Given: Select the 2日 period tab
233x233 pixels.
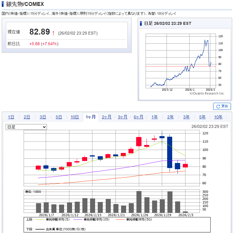Looking at the screenshot, I should [27, 117].
